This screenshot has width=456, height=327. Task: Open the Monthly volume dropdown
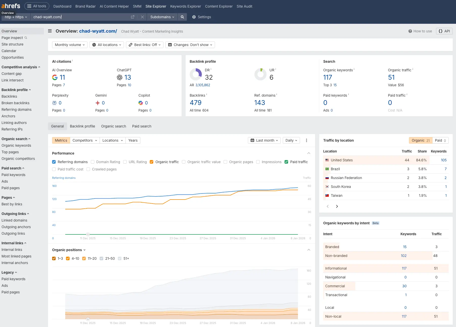click(70, 45)
